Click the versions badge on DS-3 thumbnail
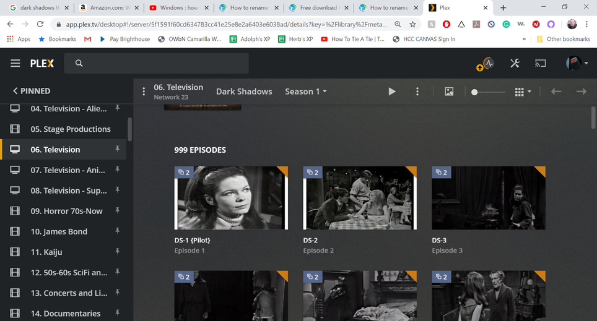This screenshot has height=321, width=597. coord(442,173)
